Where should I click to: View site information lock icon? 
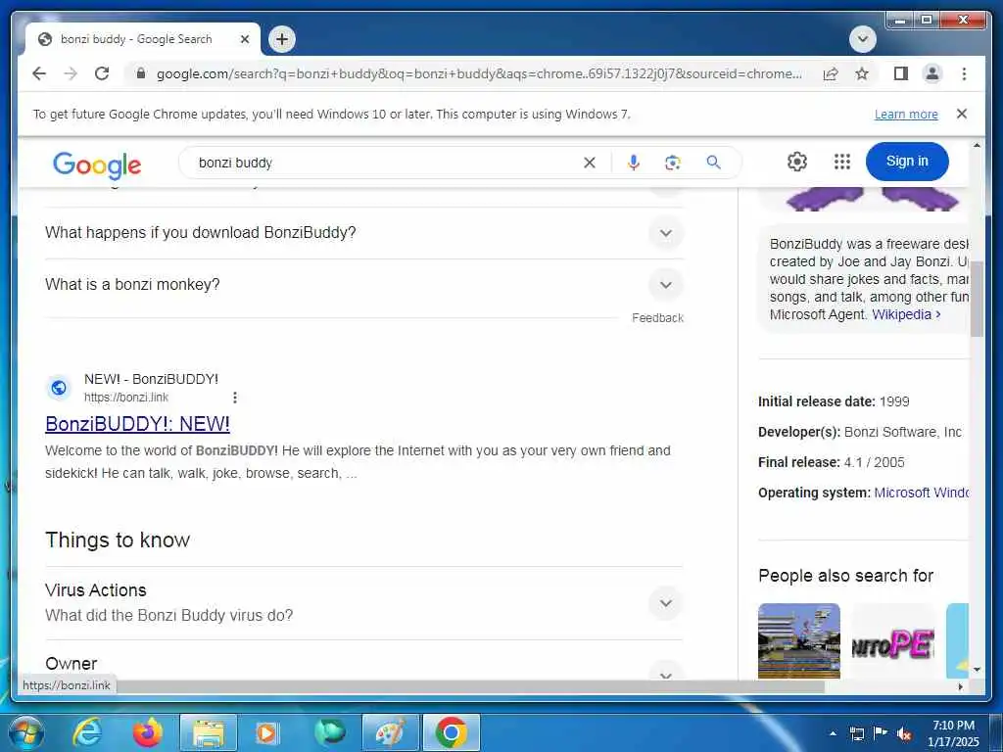141,73
